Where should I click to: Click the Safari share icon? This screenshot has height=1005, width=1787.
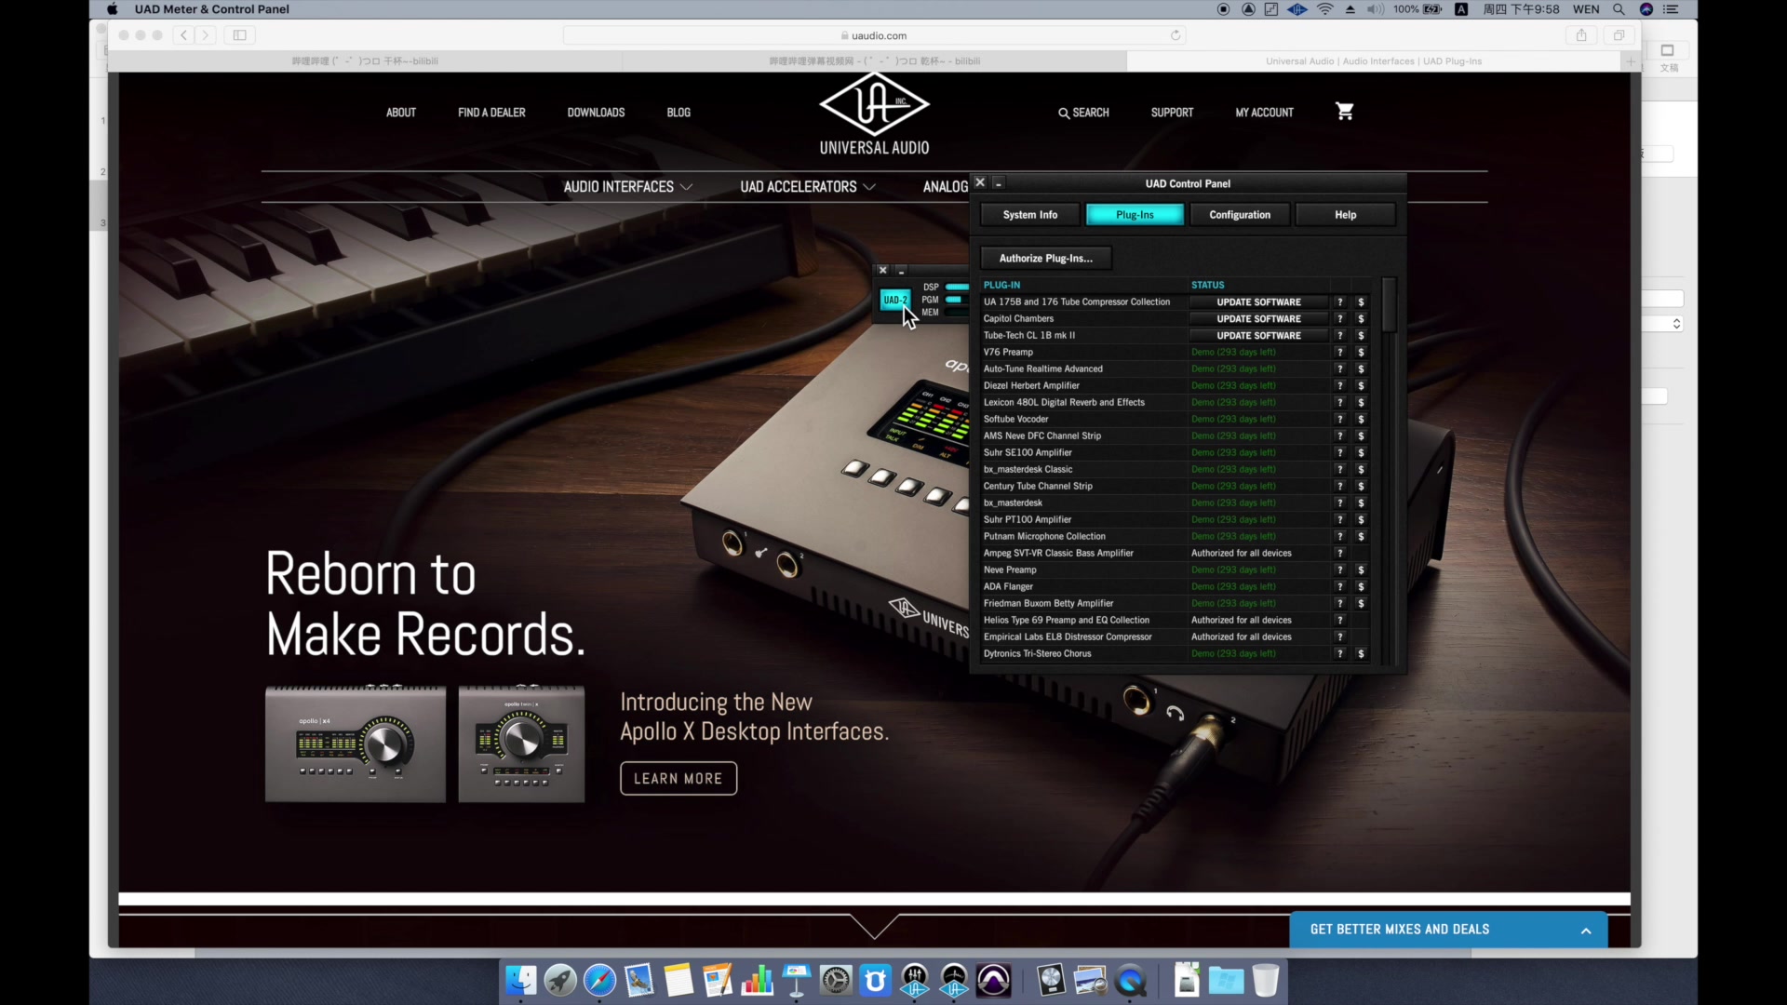[1581, 35]
